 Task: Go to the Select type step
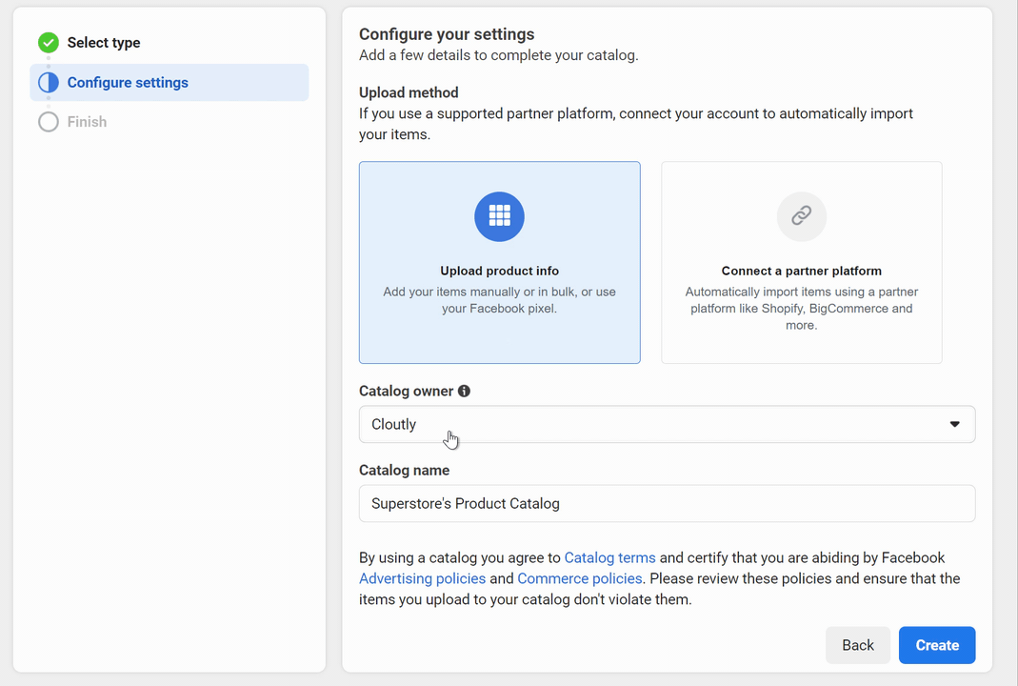(x=104, y=43)
